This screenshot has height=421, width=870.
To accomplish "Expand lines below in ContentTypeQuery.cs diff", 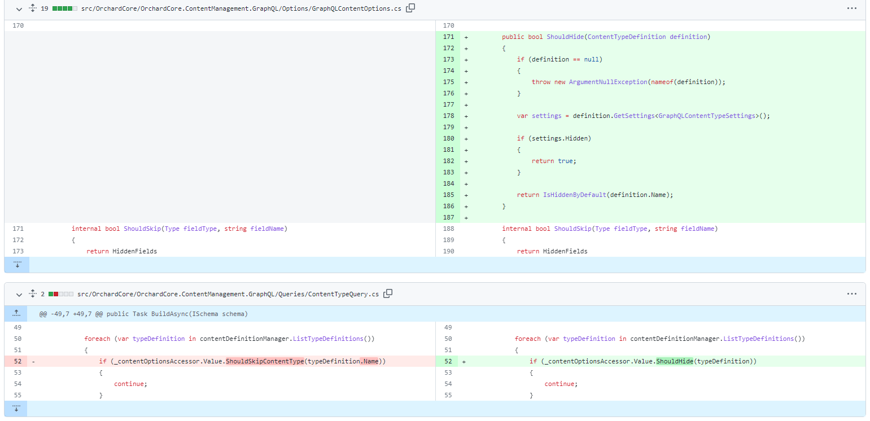I will (x=16, y=409).
